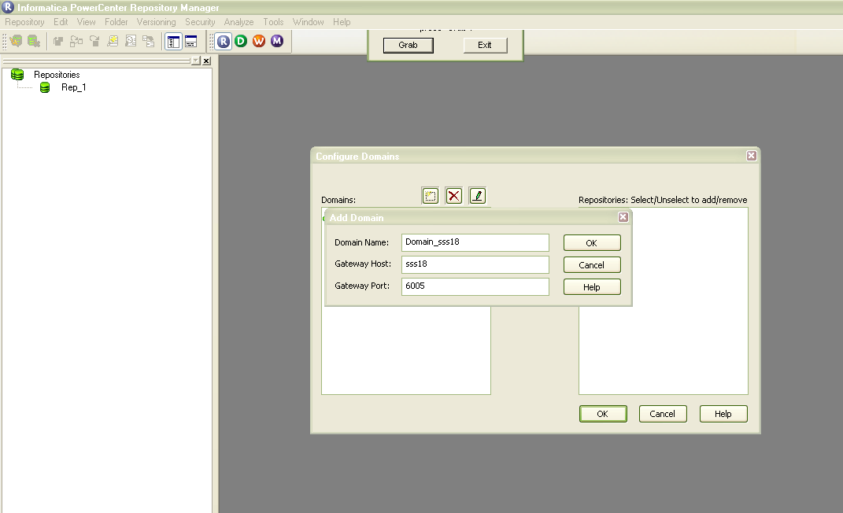Confirm Add Domain with OK
This screenshot has width=843, height=513.
(592, 243)
